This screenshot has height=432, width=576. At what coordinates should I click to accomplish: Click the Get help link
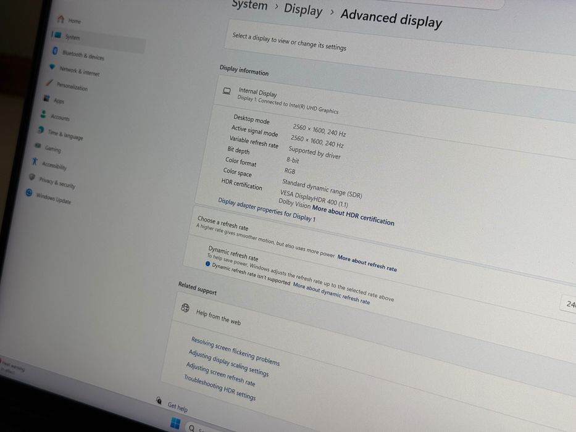(x=177, y=406)
